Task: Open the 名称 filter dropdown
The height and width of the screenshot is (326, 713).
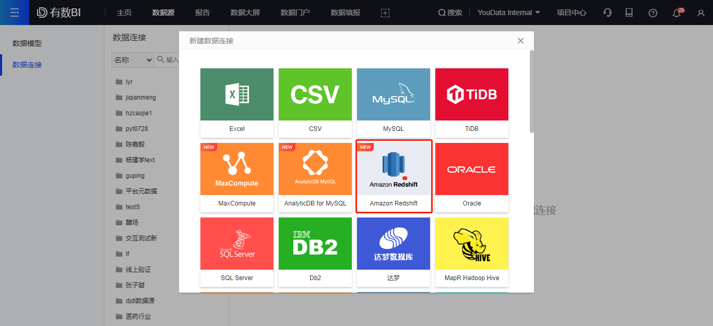Action: pos(133,60)
